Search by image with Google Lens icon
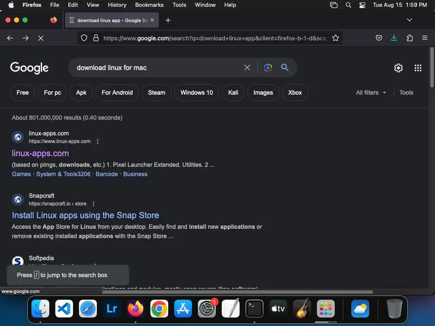The height and width of the screenshot is (326, 435). click(x=268, y=67)
